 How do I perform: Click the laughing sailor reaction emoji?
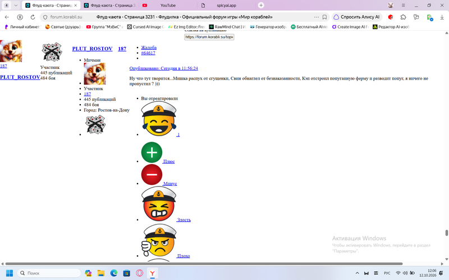(159, 119)
